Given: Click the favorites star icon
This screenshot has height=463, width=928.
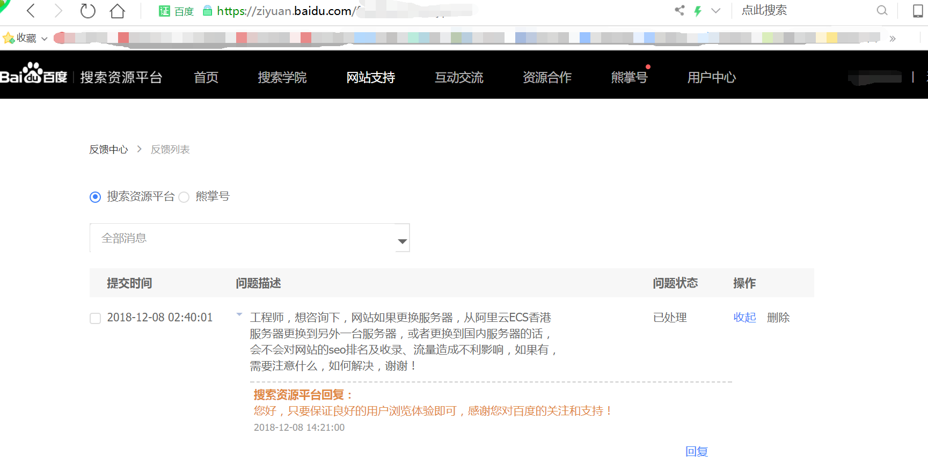Looking at the screenshot, I should 9,38.
